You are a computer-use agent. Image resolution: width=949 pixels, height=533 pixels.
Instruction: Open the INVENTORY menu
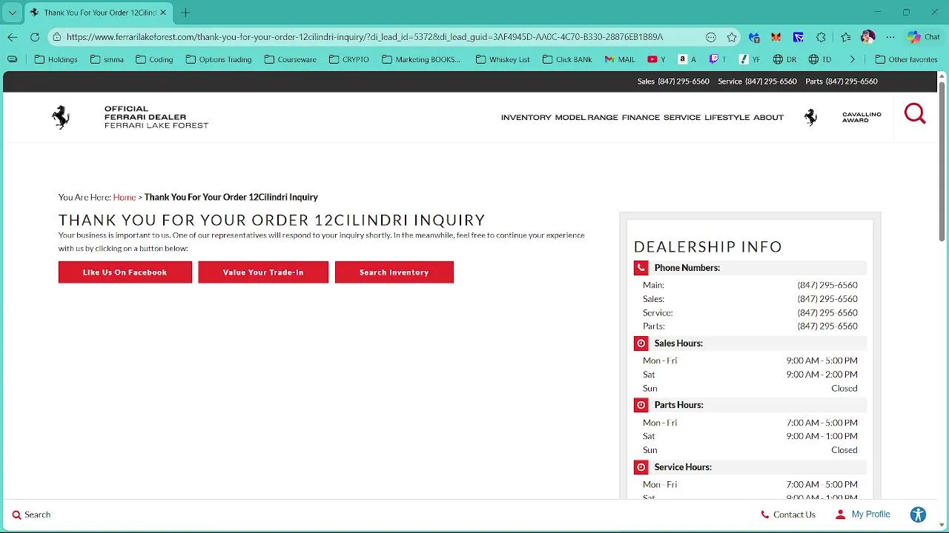[526, 118]
